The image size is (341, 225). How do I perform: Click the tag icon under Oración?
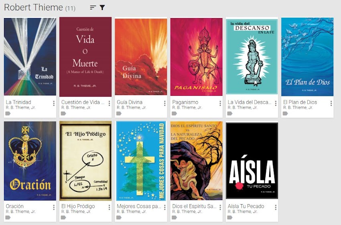8,217
